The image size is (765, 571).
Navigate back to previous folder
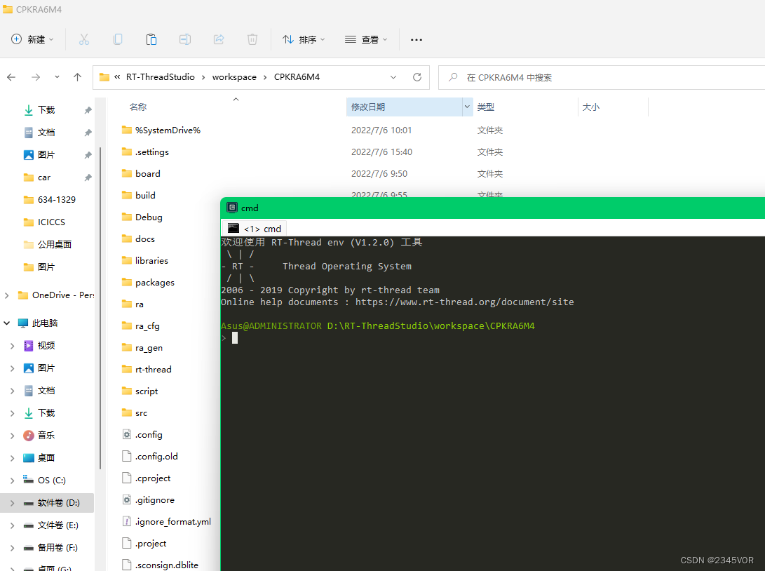pos(11,77)
